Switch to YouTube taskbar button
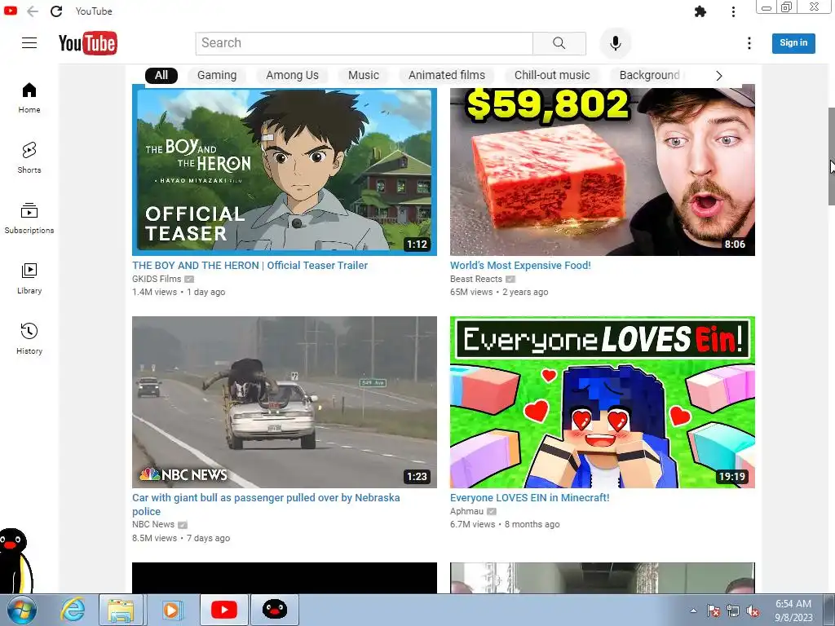835x626 pixels. (223, 610)
